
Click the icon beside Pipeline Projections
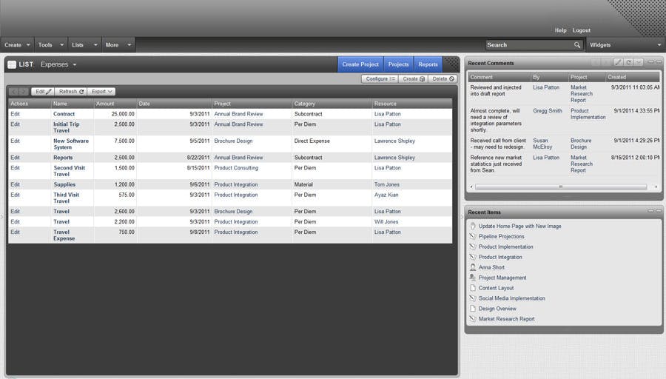[x=473, y=236]
